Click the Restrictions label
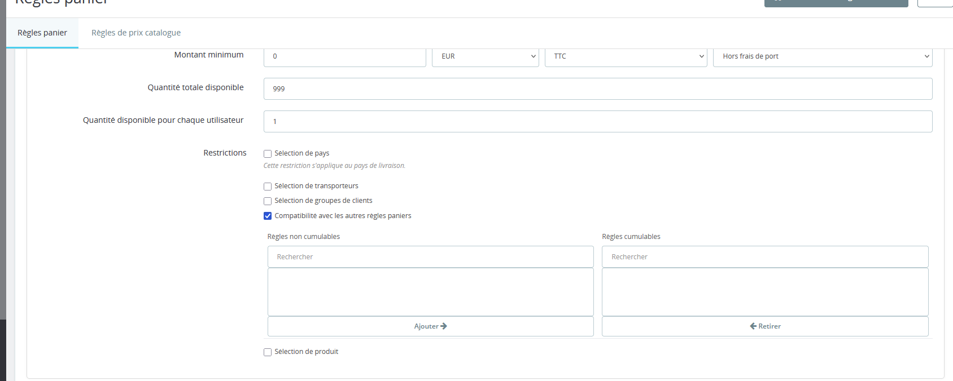Screen dimensions: 953x381 click(225, 153)
